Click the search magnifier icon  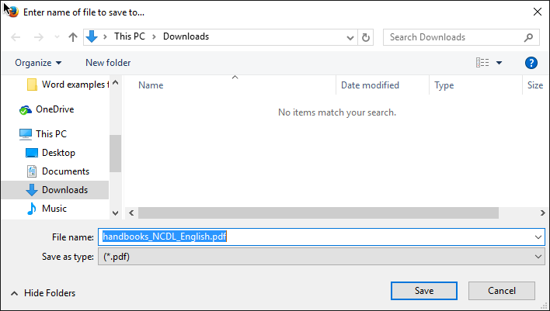pyautogui.click(x=528, y=37)
